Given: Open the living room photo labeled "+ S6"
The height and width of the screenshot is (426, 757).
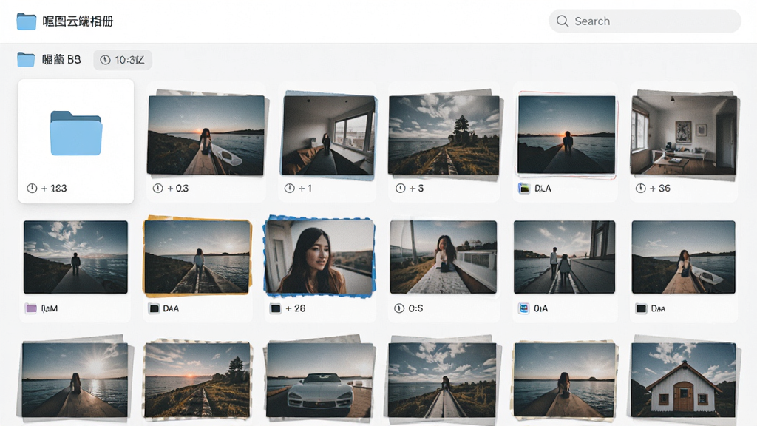Looking at the screenshot, I should pyautogui.click(x=684, y=135).
